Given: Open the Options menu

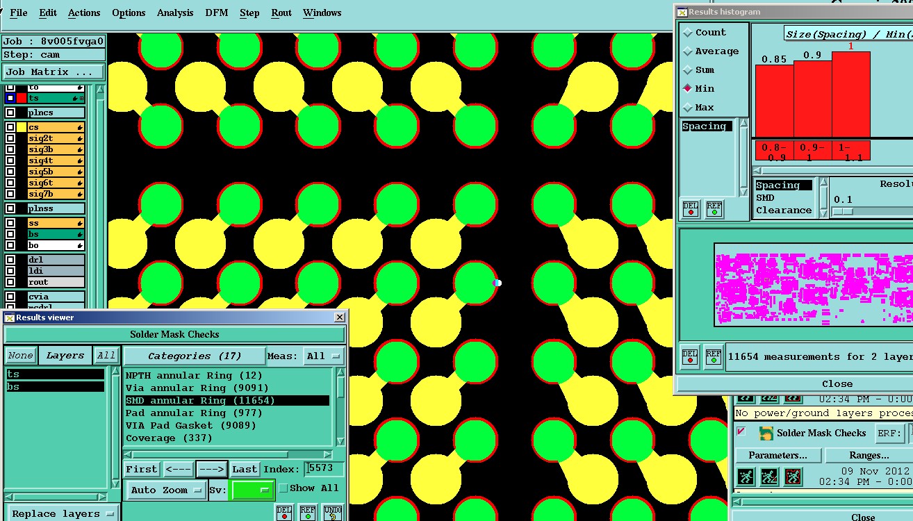Looking at the screenshot, I should 129,13.
